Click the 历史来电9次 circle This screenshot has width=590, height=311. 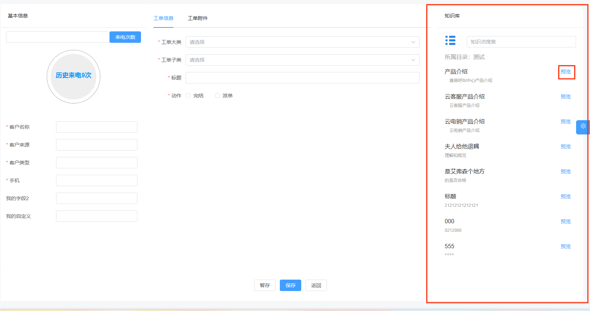point(74,77)
